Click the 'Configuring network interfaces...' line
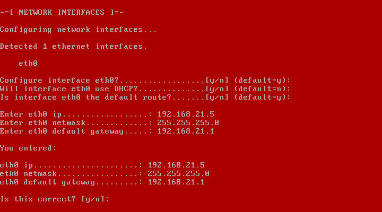The height and width of the screenshot is (212, 382). pos(78,30)
